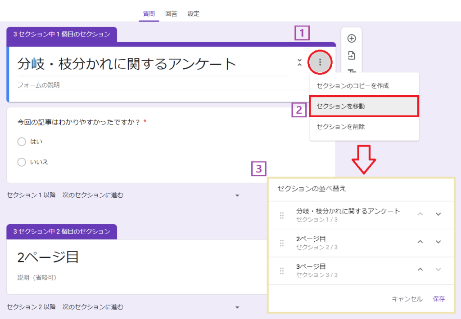Move 2ページ目 up with its arrow icon
Screen dimensions: 461x319
point(420,243)
